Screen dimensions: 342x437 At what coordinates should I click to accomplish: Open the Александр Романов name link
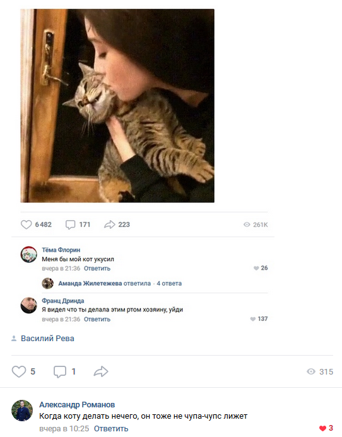[x=77, y=404]
